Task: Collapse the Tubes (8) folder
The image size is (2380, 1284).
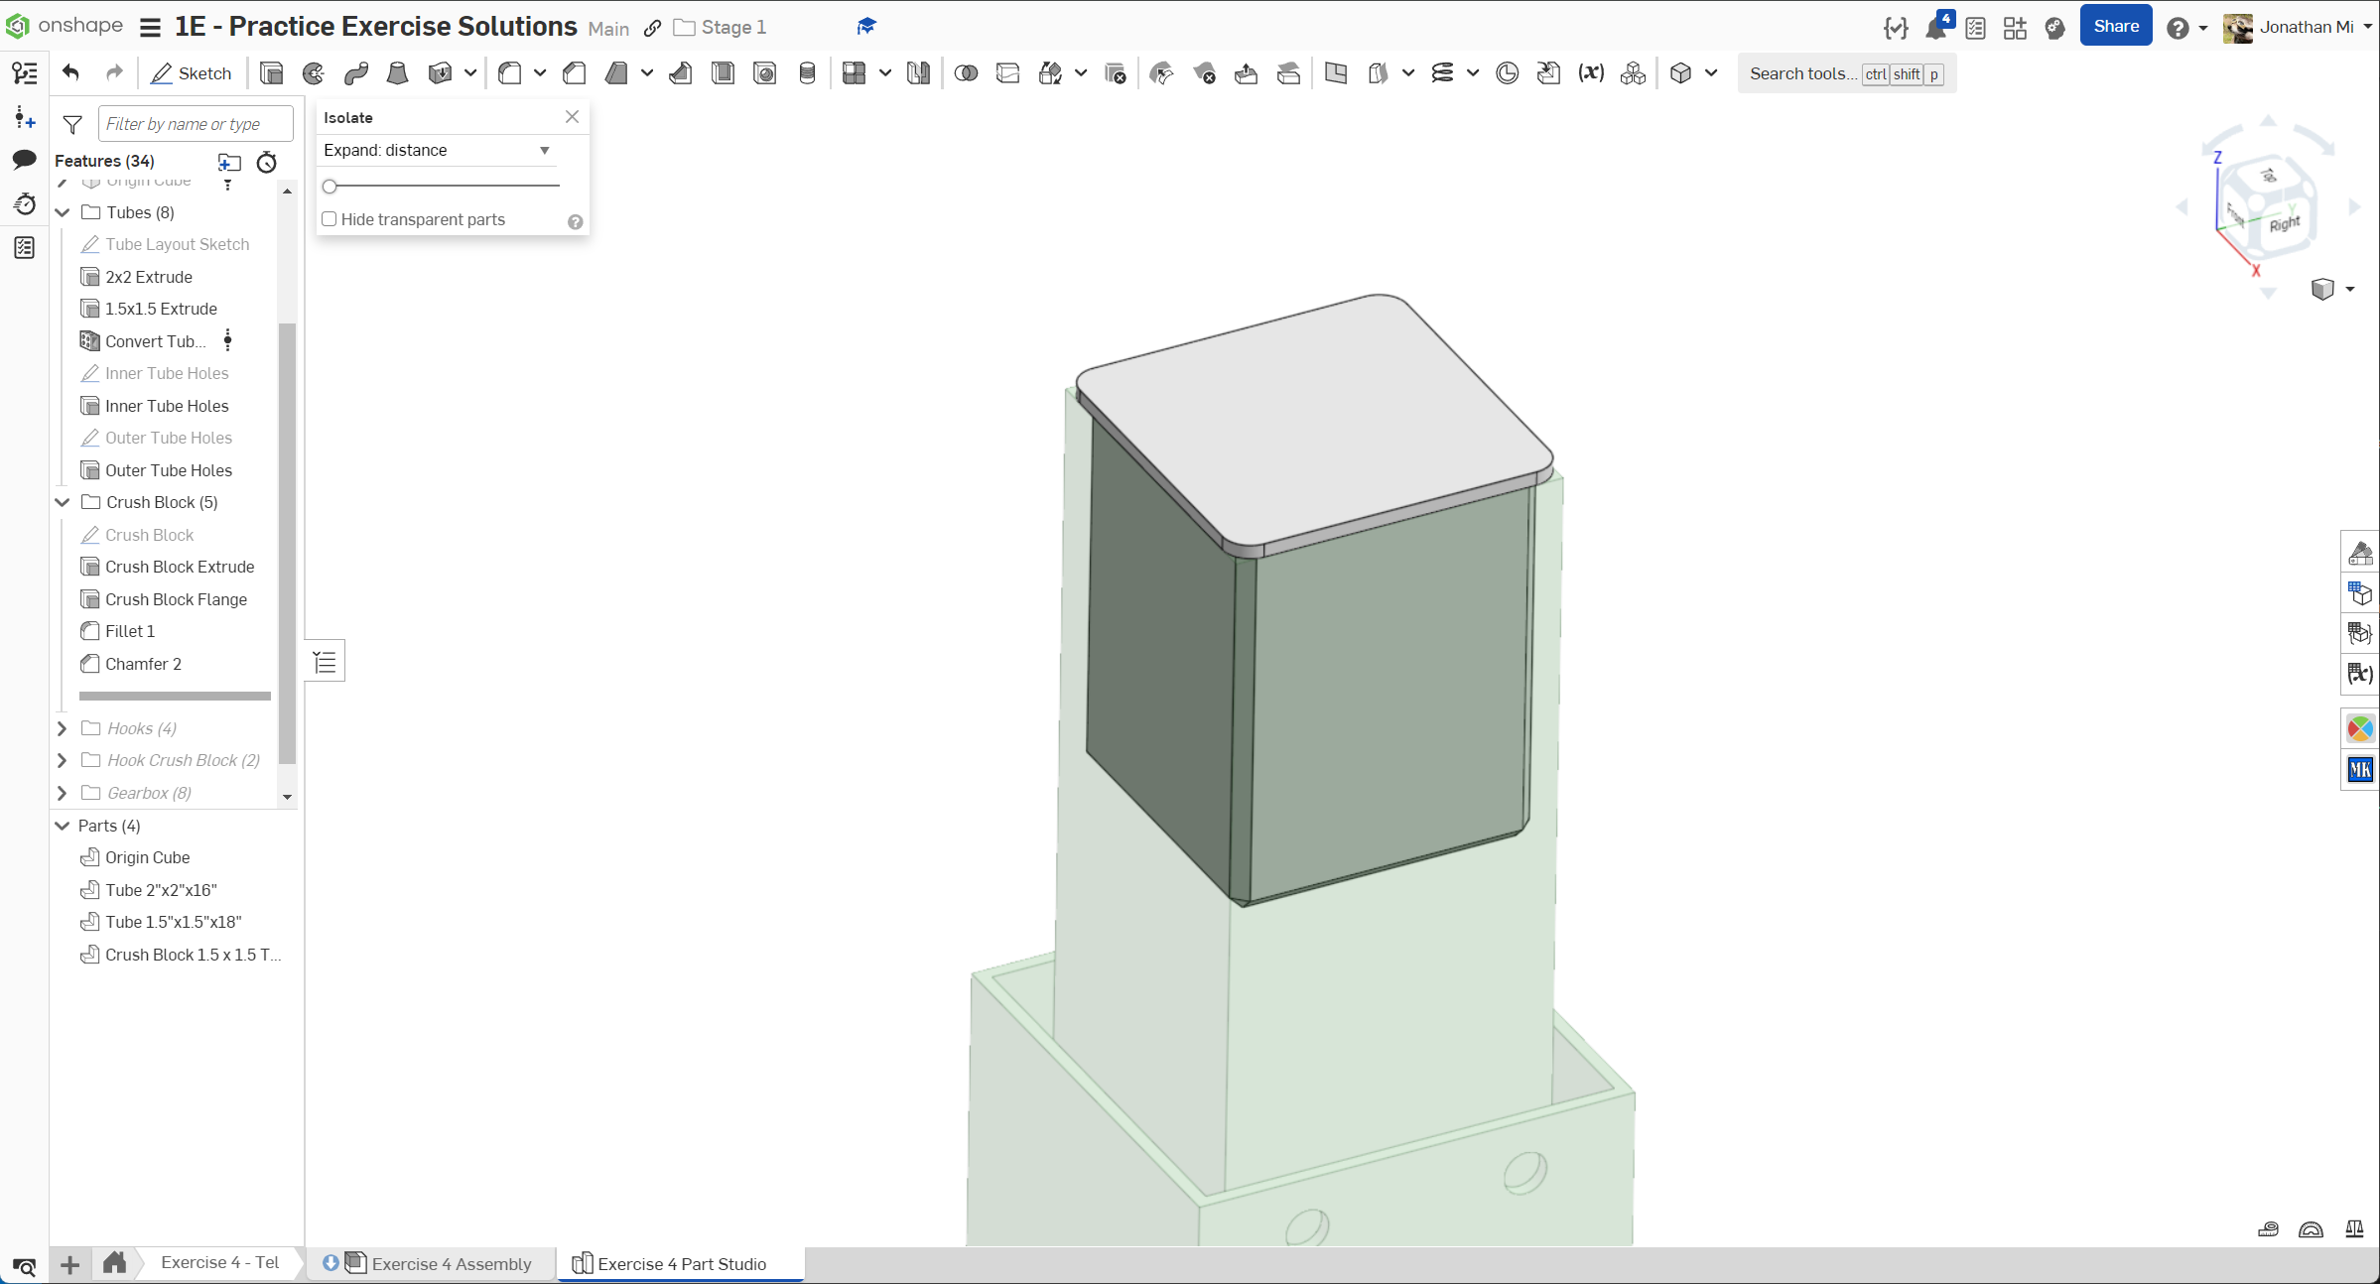Action: (63, 212)
